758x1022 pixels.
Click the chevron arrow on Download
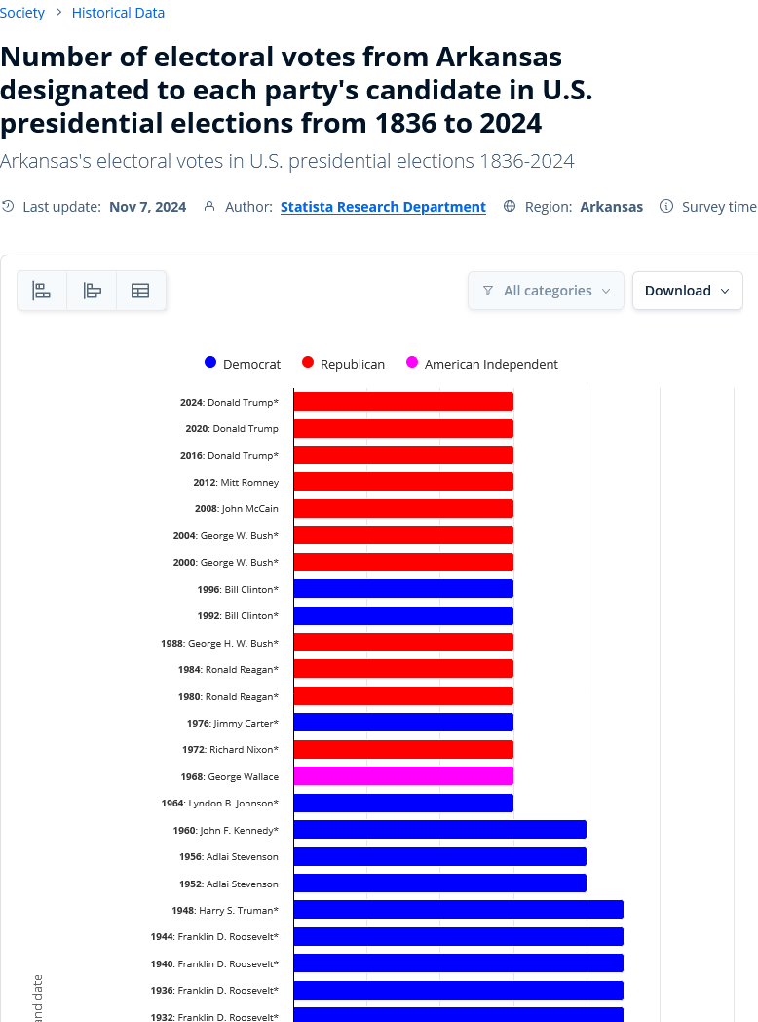click(x=726, y=292)
